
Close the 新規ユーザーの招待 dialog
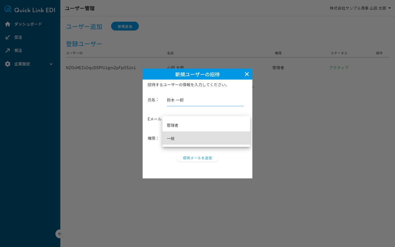247,74
